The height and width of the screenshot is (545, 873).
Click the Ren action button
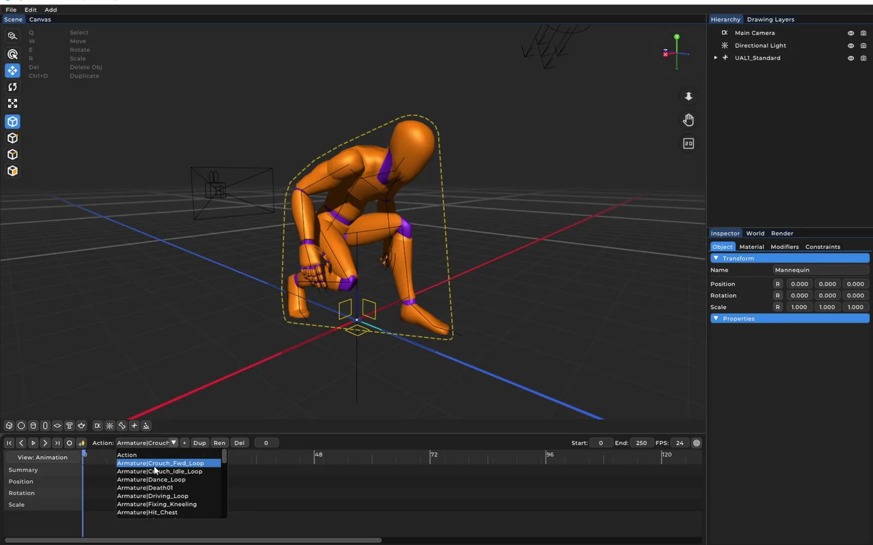[219, 443]
